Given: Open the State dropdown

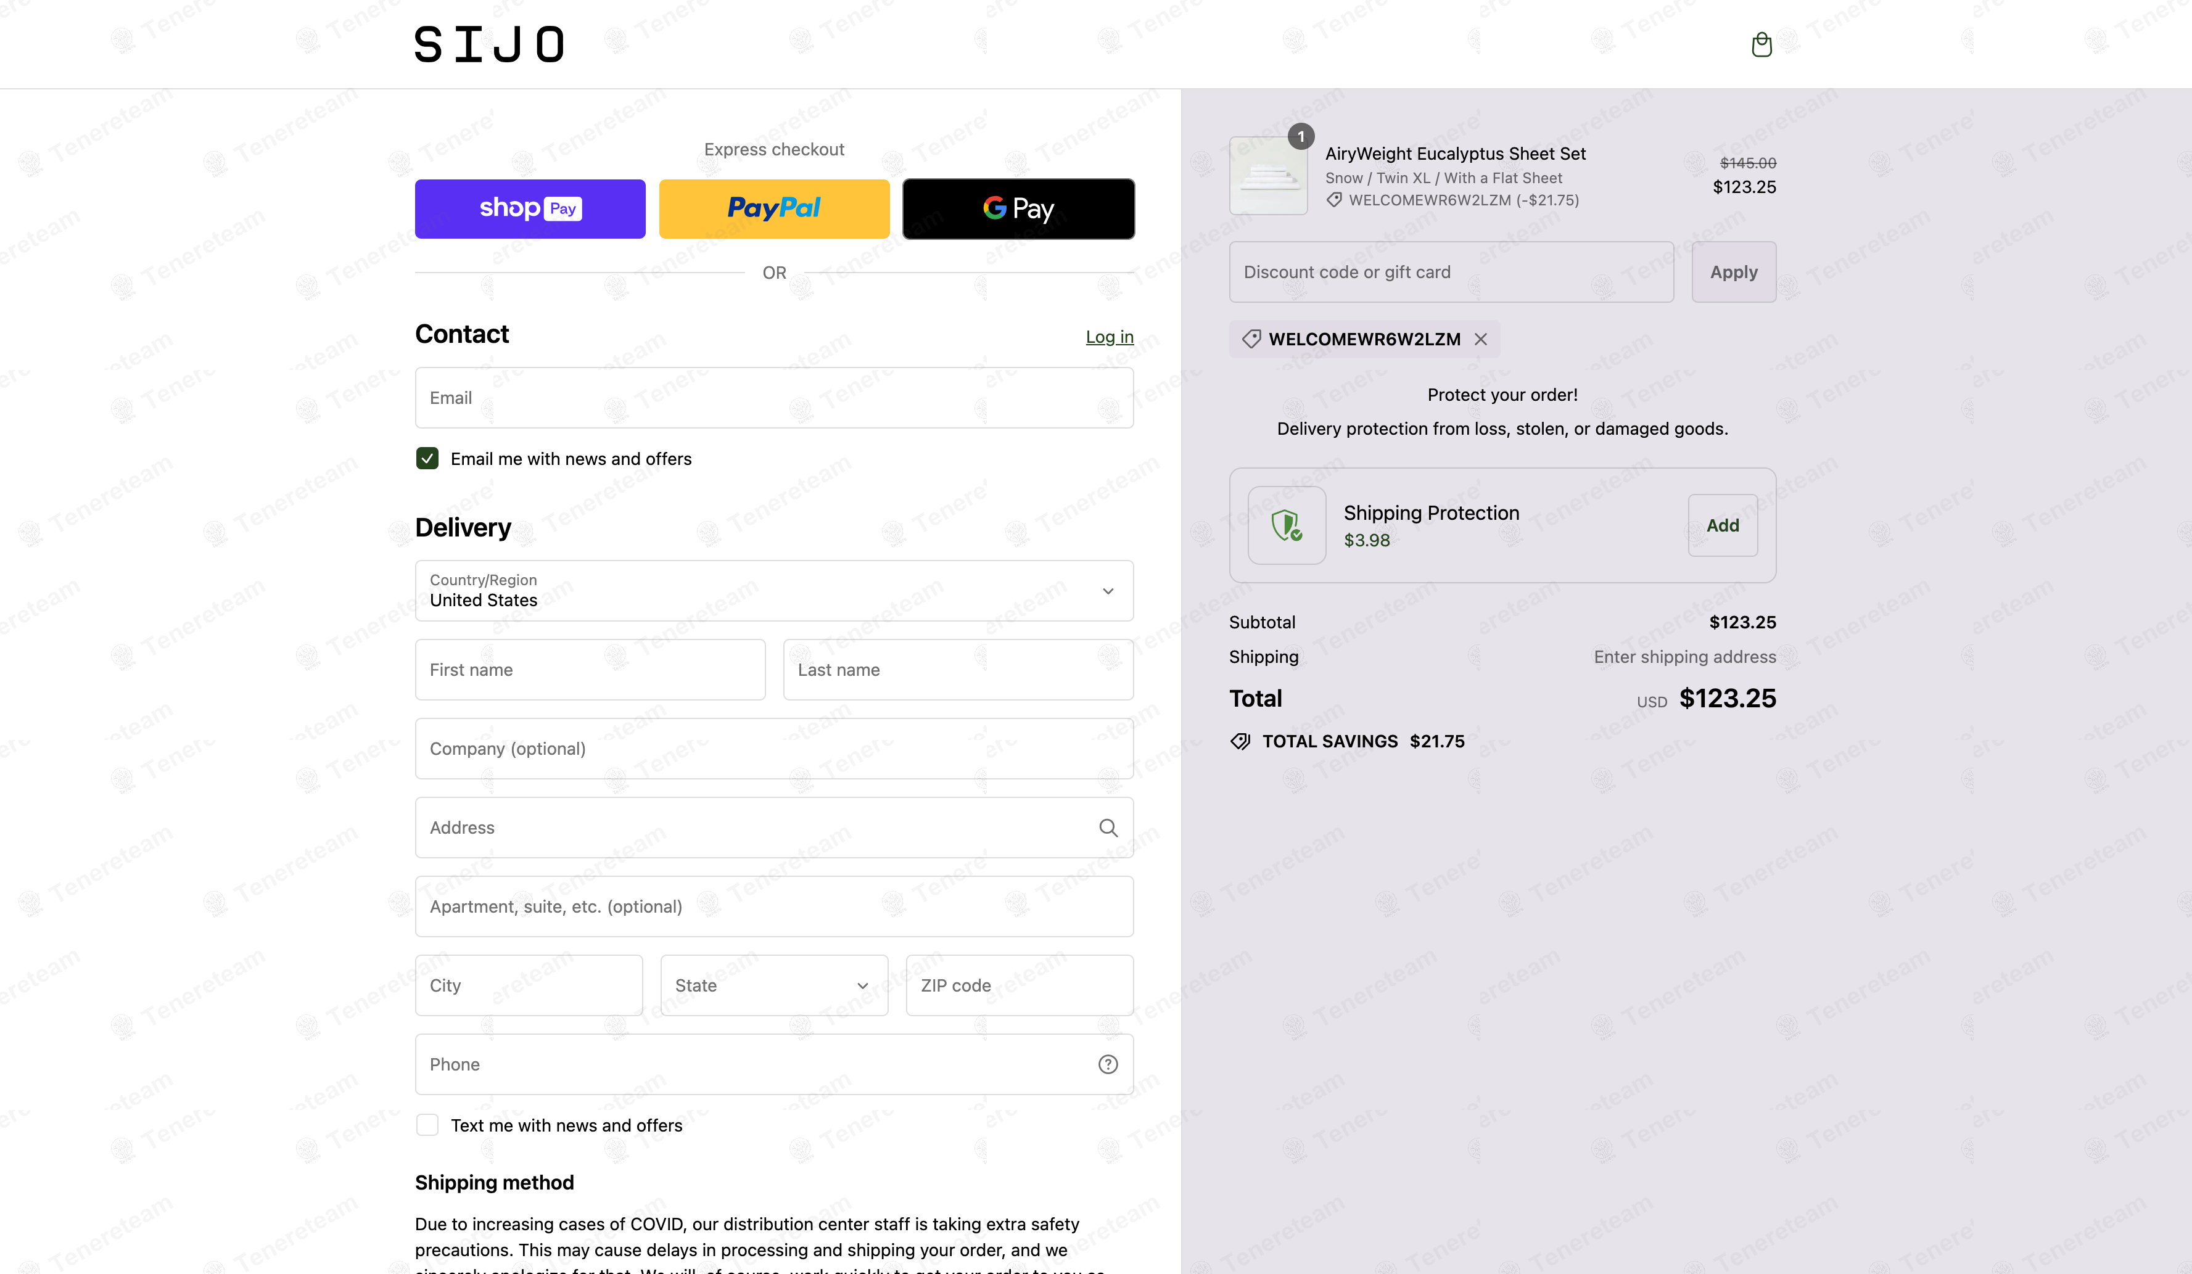Looking at the screenshot, I should pos(774,985).
